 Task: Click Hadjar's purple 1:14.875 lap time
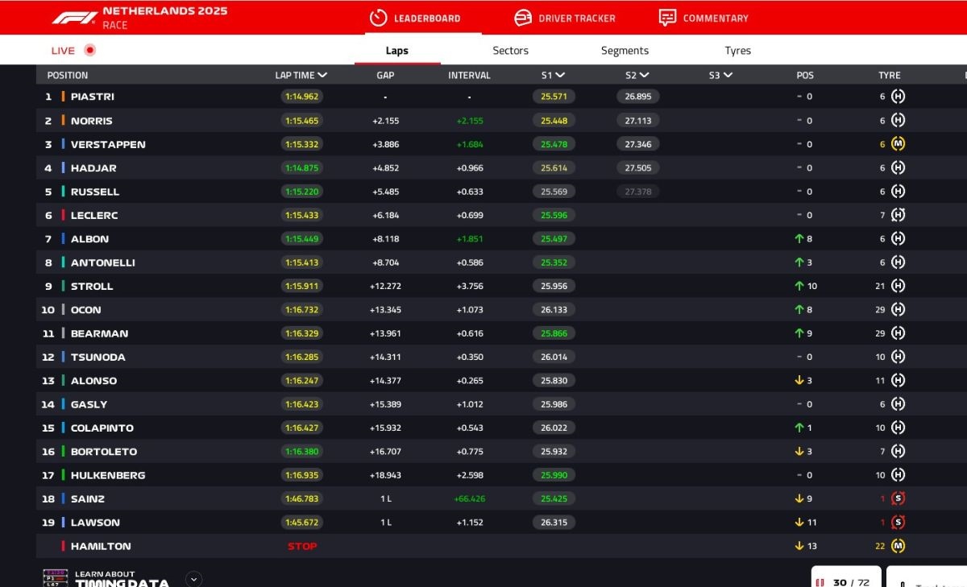(301, 168)
